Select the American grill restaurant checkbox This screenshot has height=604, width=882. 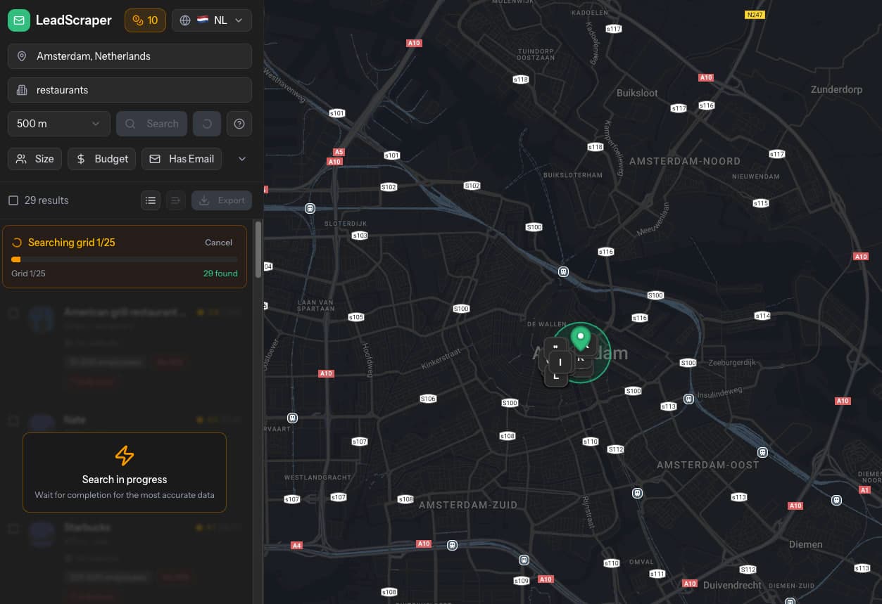click(13, 313)
